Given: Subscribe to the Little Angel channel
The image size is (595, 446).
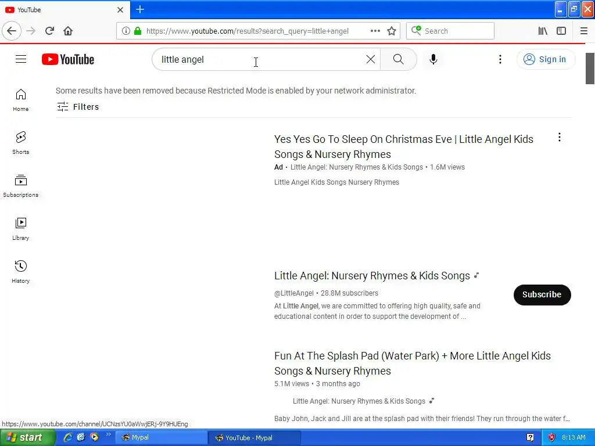Looking at the screenshot, I should click(542, 294).
